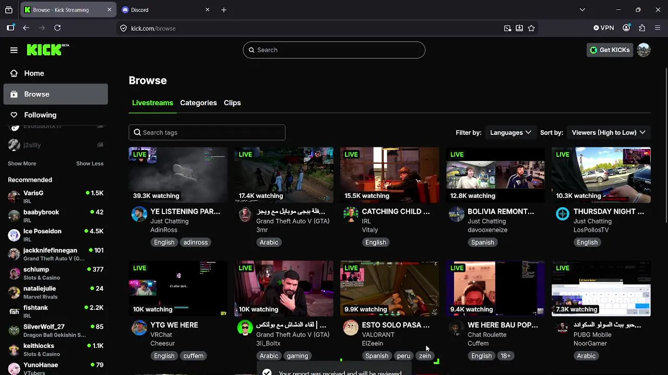Click the adinross tag

point(196,242)
